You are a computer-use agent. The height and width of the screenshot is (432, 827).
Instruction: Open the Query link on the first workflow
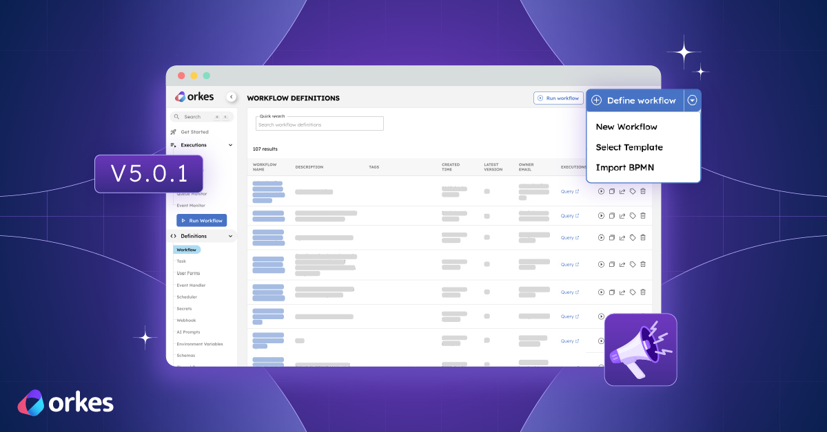569,191
